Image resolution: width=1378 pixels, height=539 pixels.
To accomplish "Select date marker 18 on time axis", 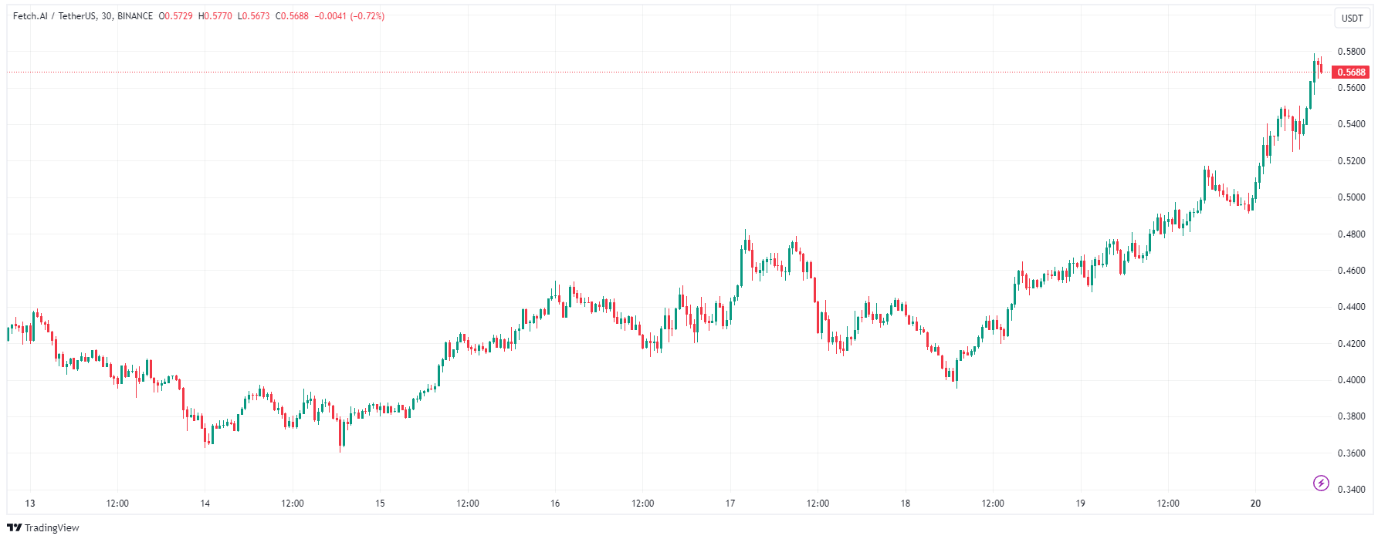I will pos(906,504).
